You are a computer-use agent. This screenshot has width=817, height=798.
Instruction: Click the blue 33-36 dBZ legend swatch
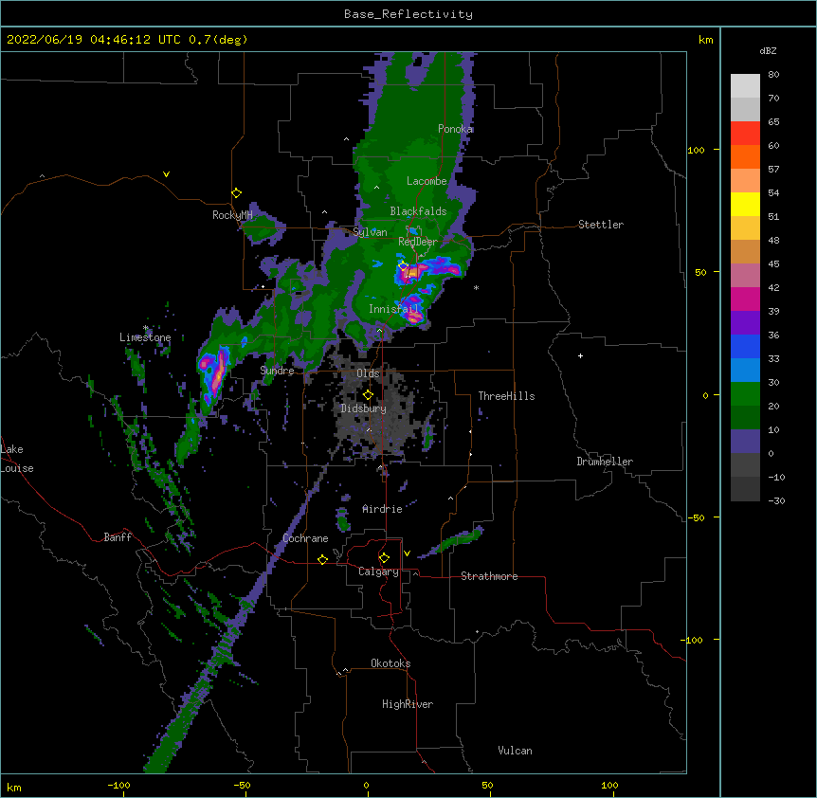coord(745,346)
